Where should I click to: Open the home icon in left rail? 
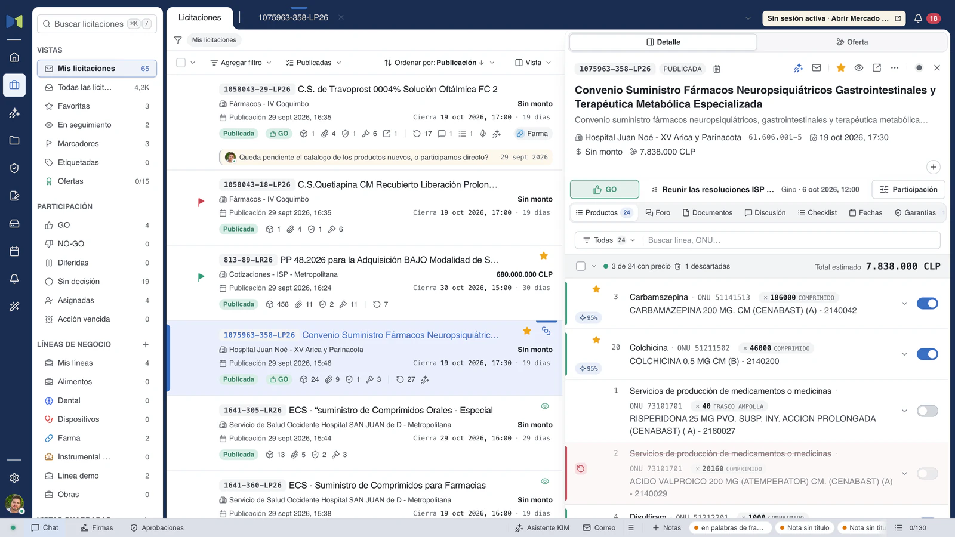pos(14,57)
